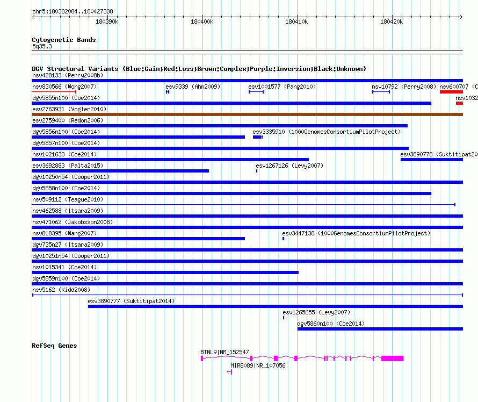
Task: Open the BTNL9|NM_152547 gene label
Action: (x=224, y=352)
